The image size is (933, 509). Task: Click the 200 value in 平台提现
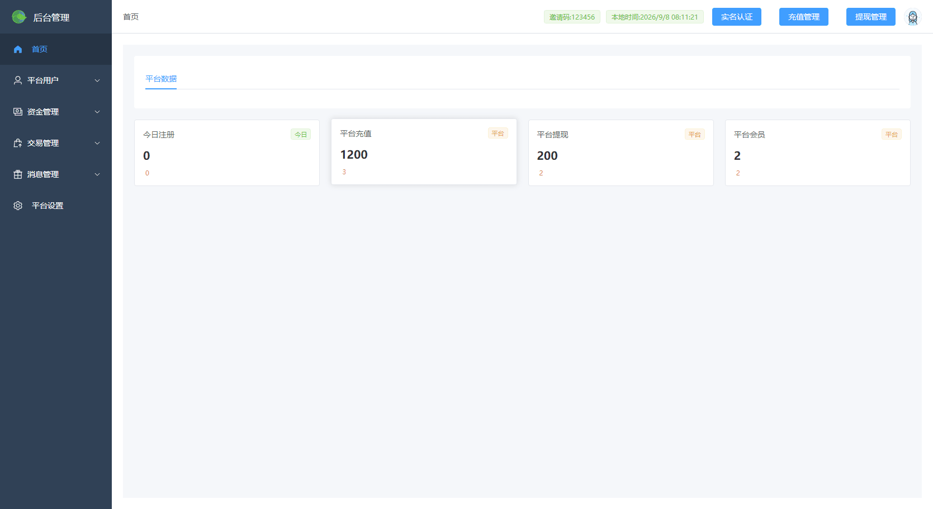(547, 156)
